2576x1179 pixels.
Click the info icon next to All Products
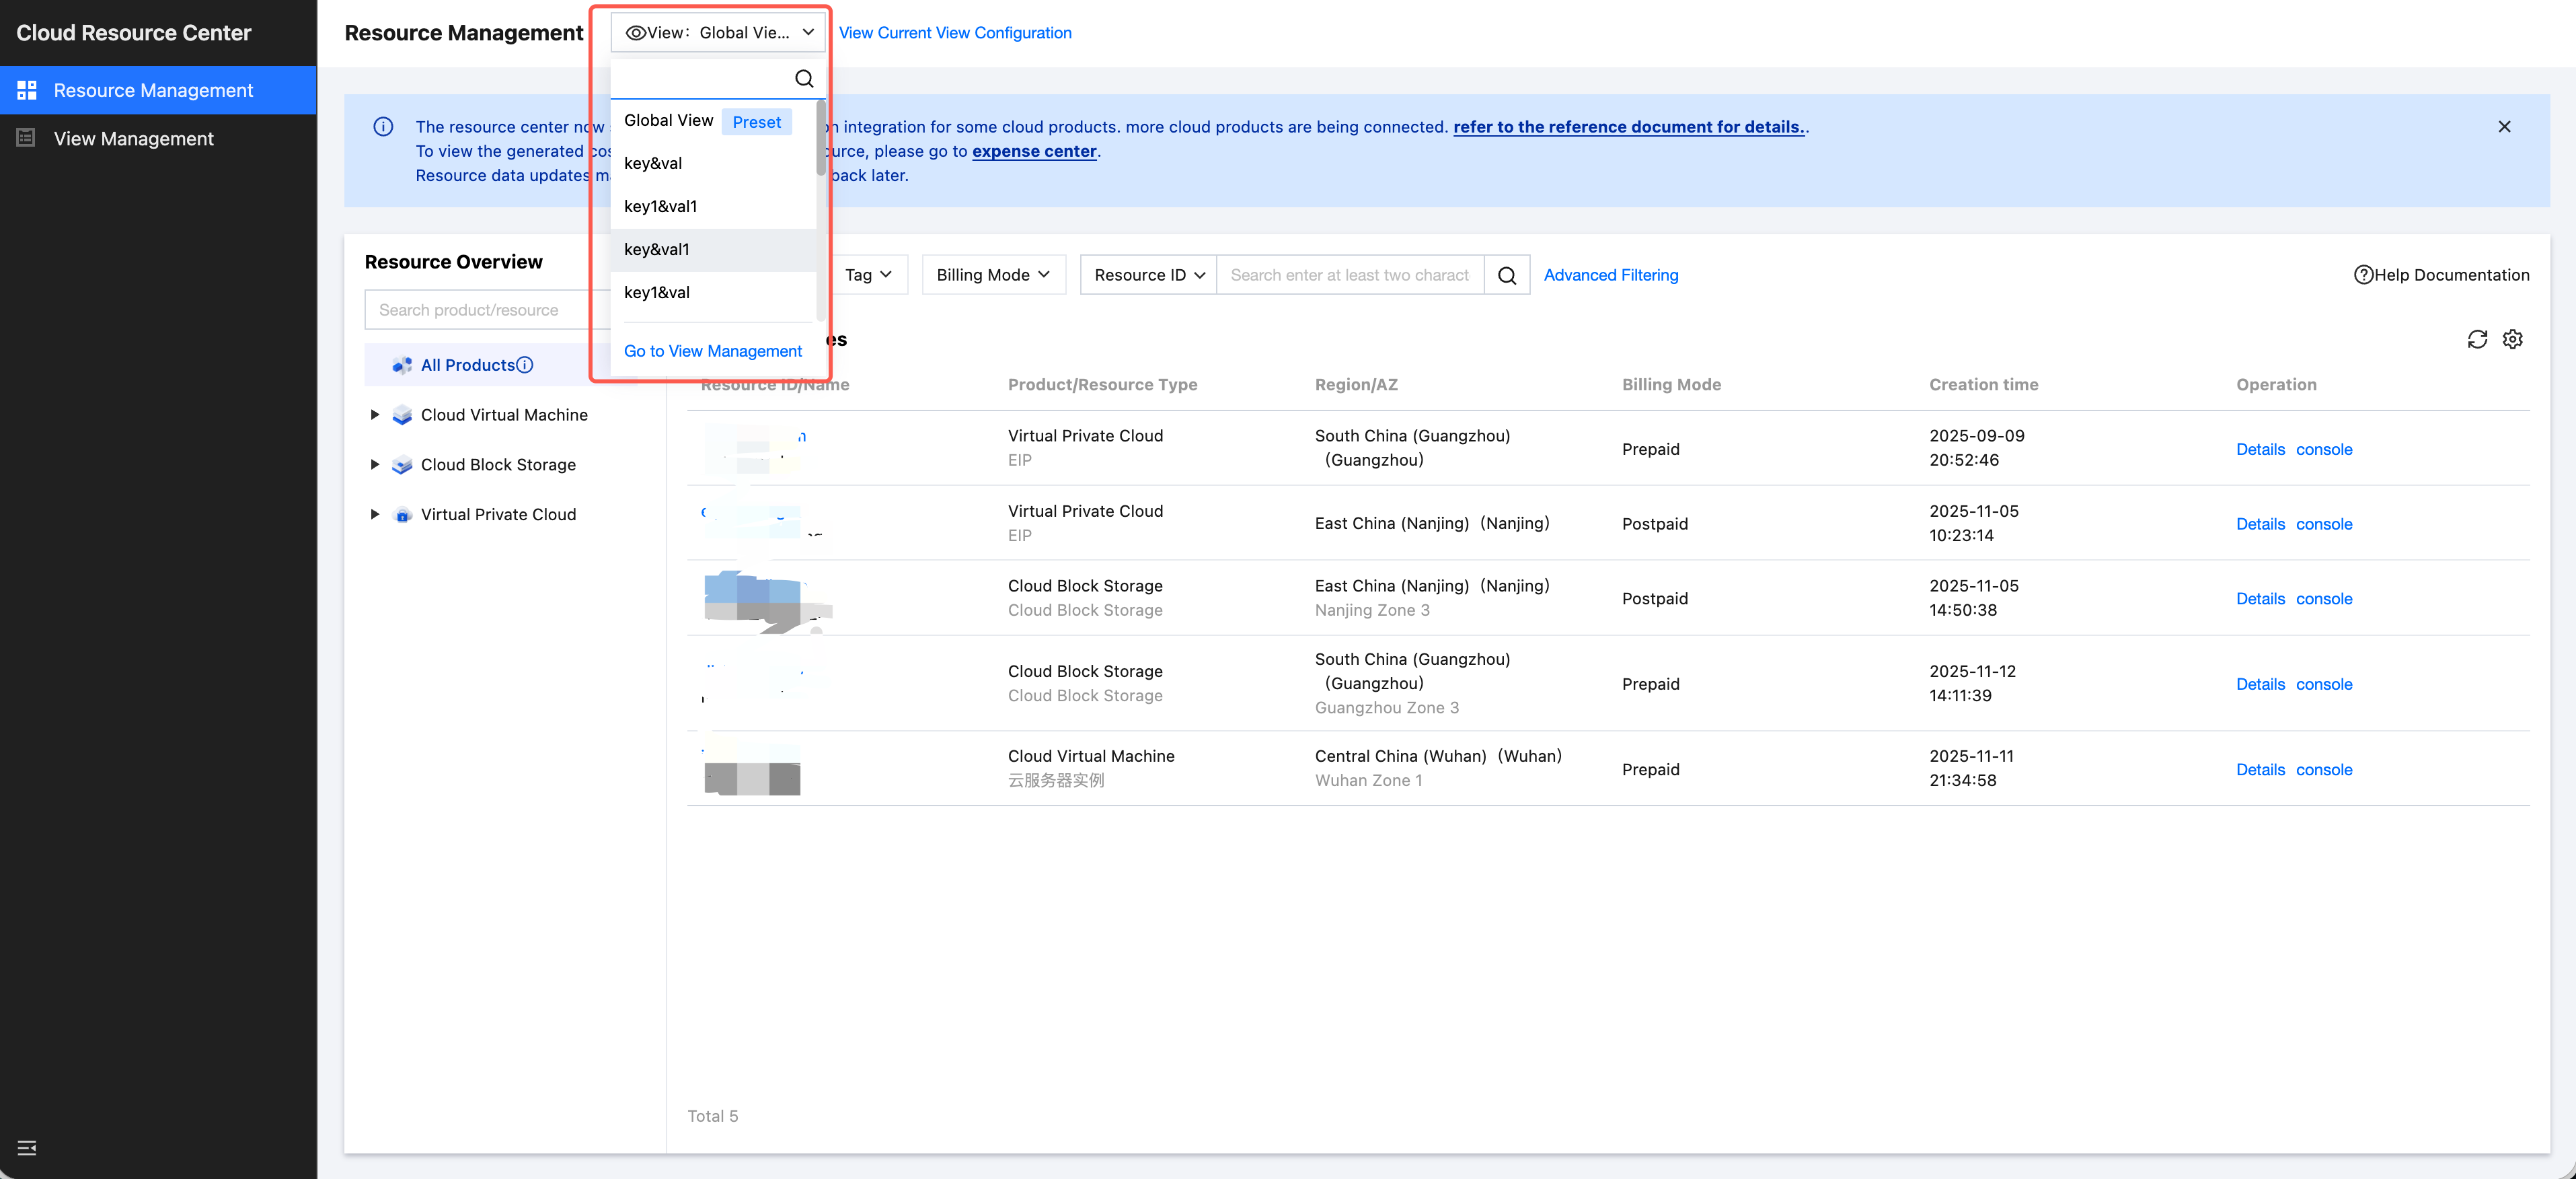[525, 364]
